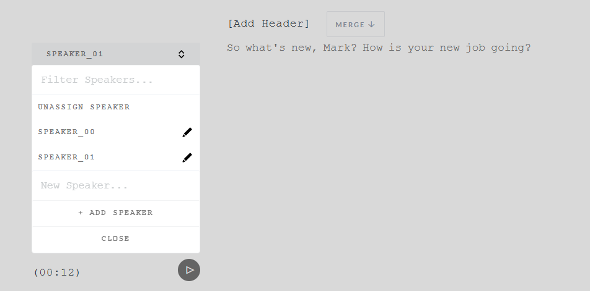Click the transcript sentence beginning 'So what's new'
Viewport: 590px width, 291px height.
pos(379,48)
